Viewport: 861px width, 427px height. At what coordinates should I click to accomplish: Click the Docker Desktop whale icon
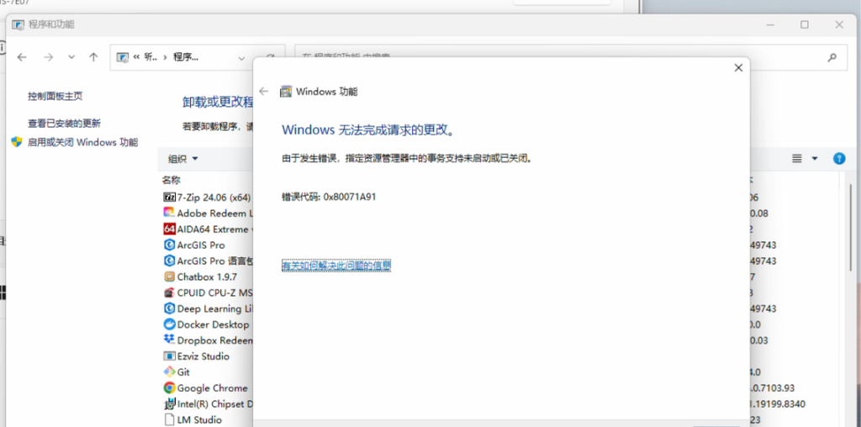coord(169,324)
